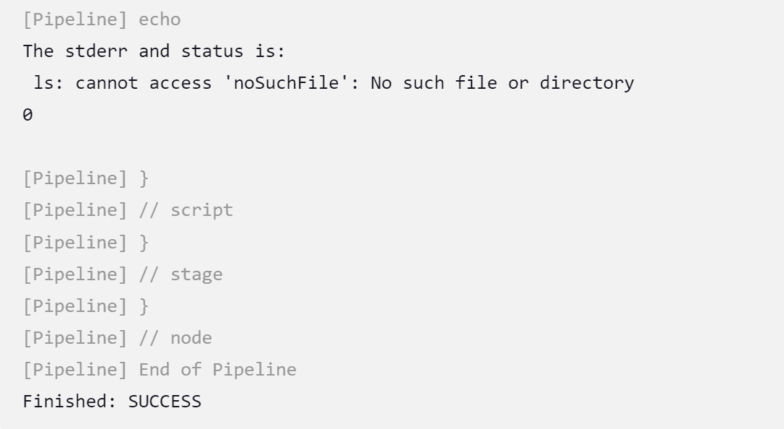Click the closing brace before '// node'
This screenshot has width=784, height=429.
[x=144, y=306]
